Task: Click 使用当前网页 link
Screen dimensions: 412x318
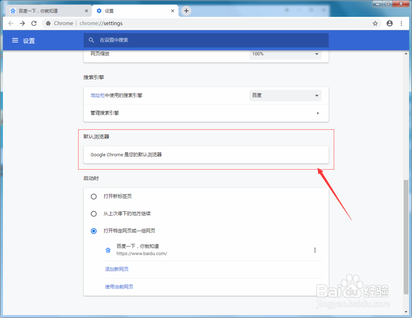Action: click(x=119, y=286)
